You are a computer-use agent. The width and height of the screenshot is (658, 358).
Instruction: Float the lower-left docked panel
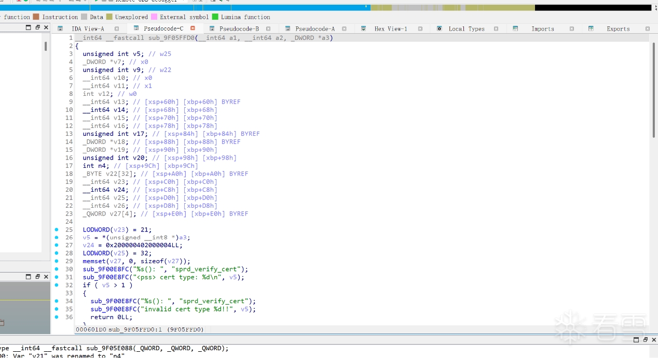point(37,277)
